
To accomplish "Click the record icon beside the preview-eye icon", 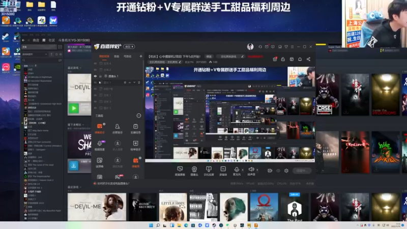I will coord(270,170).
